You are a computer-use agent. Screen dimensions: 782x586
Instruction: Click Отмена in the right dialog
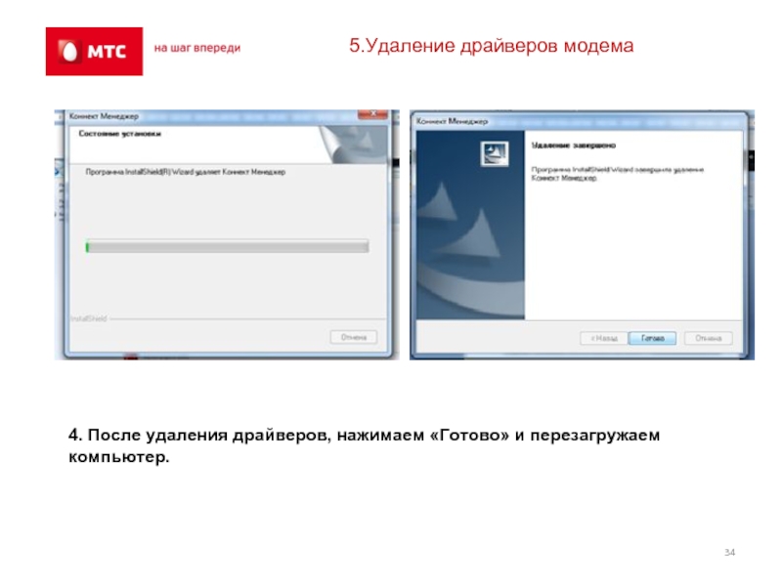[708, 338]
